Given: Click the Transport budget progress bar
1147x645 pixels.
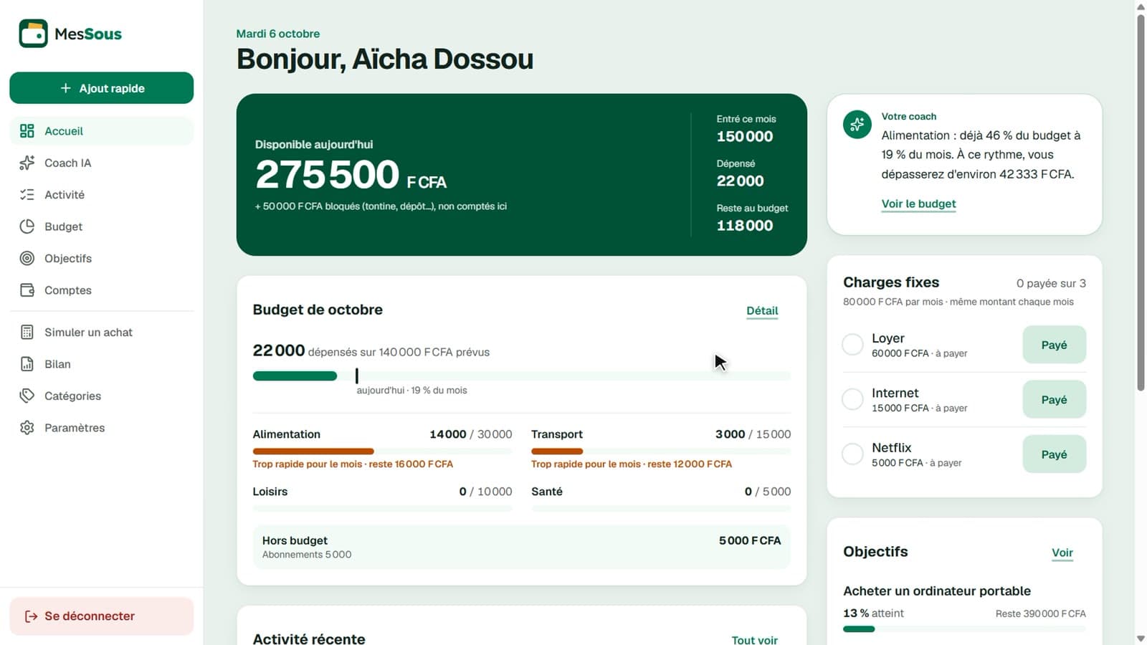Looking at the screenshot, I should click(x=661, y=451).
